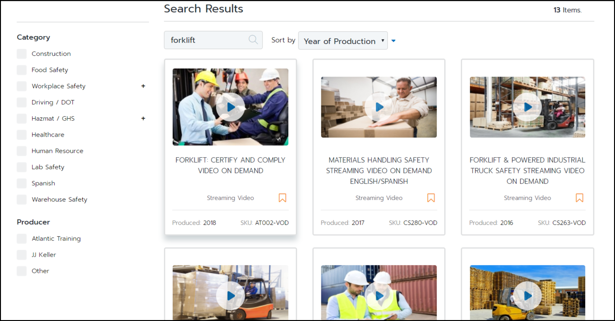The height and width of the screenshot is (321, 615).
Task: Expand the Hazmat / GHS subcategories
Action: pos(143,118)
